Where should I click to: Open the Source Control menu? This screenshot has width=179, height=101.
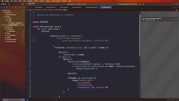[56, 1]
